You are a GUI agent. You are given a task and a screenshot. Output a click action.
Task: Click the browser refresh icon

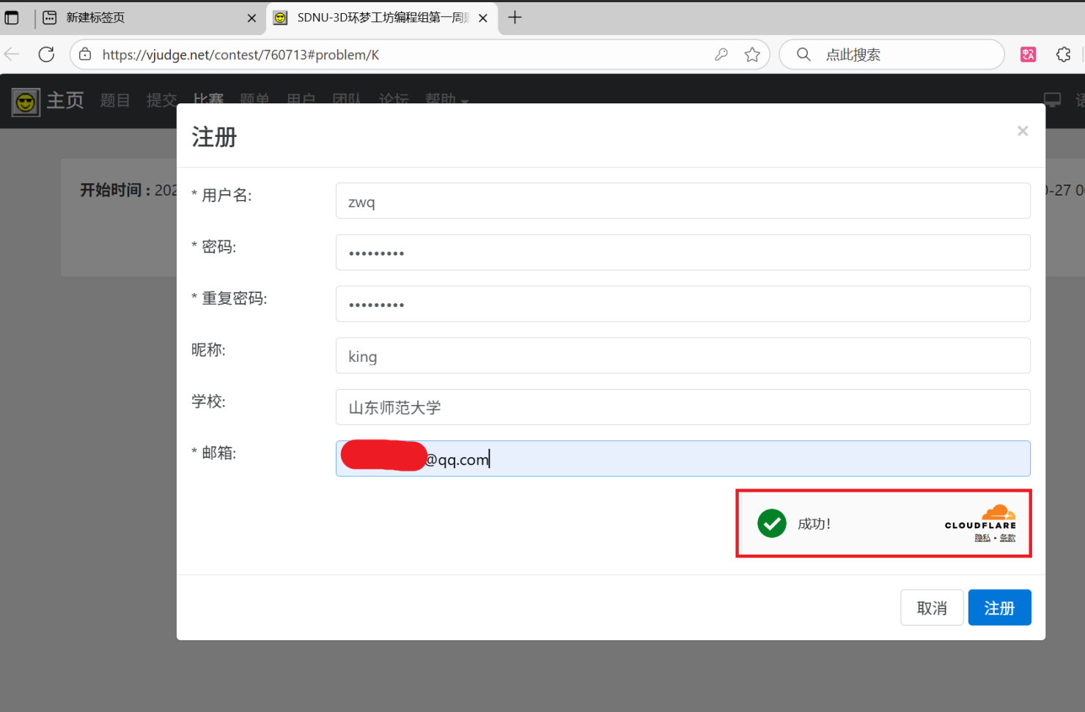click(x=46, y=54)
